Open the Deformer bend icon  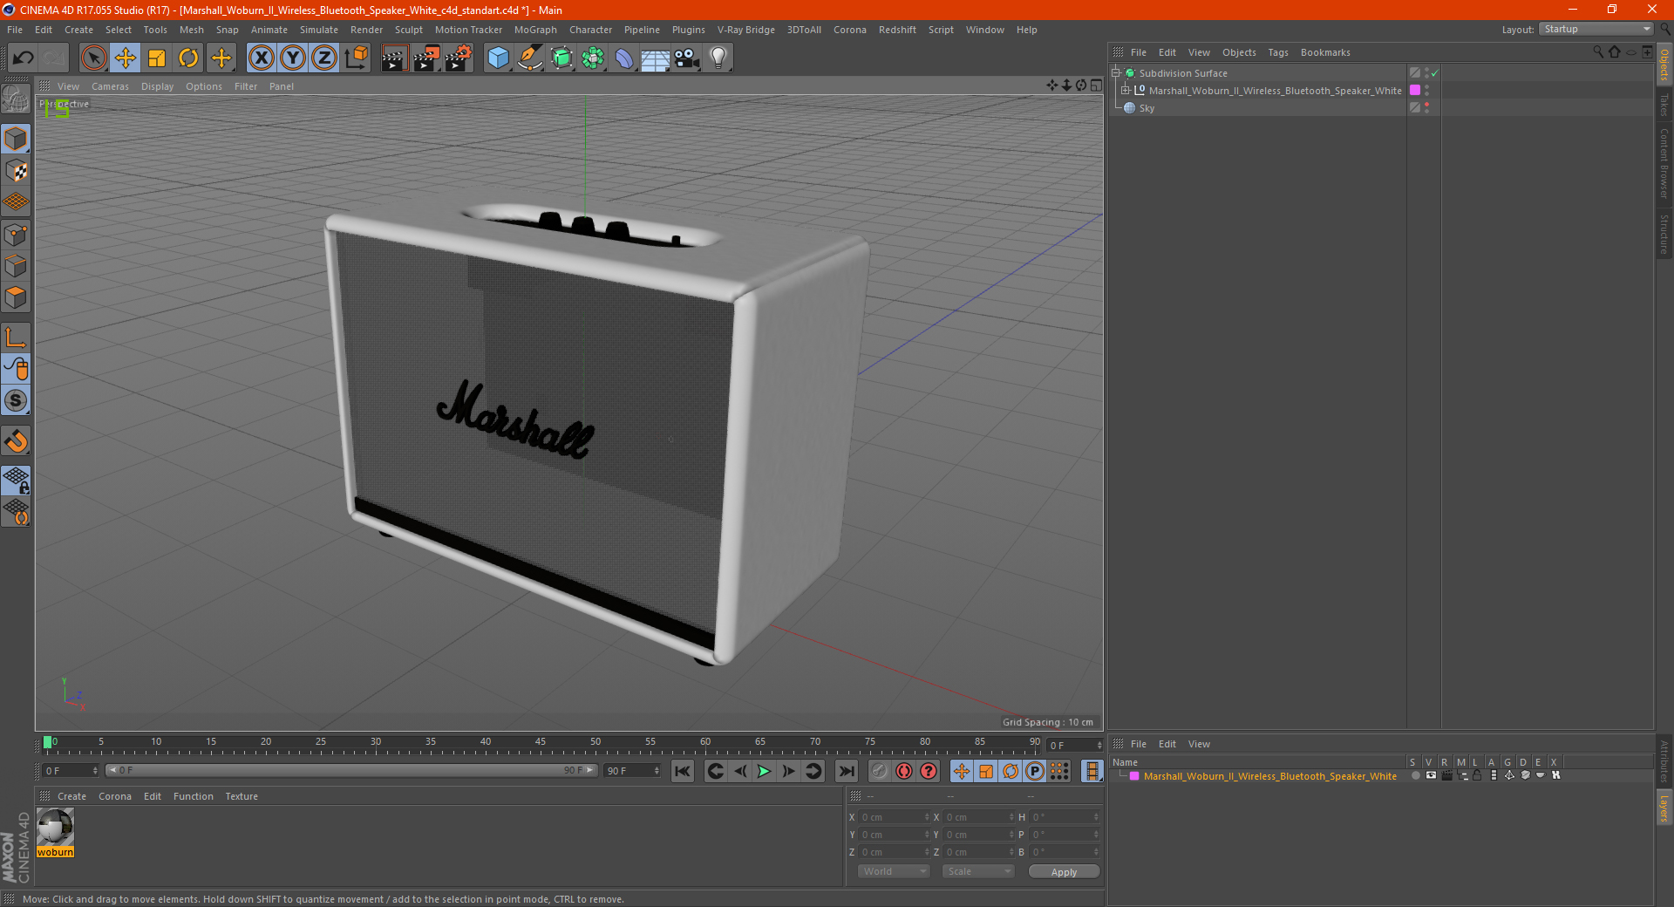coord(624,58)
